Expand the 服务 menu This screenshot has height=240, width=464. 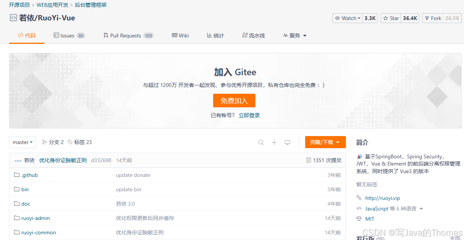295,36
